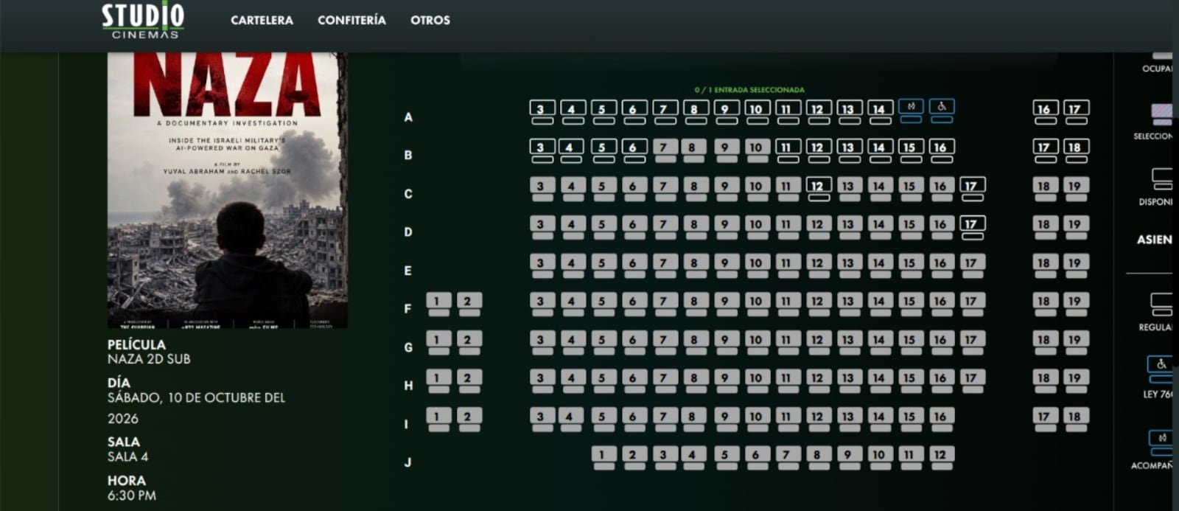Viewport: 1179px width, 511px height.
Task: Click the Ley 76 wheelchair legend icon
Action: tap(1161, 369)
